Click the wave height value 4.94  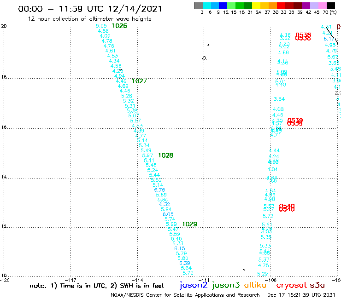(119, 76)
